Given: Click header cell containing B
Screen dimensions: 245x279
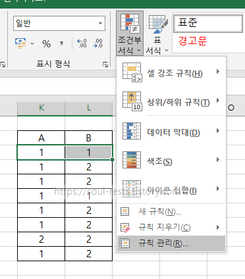Looking at the screenshot, I should 89,138.
